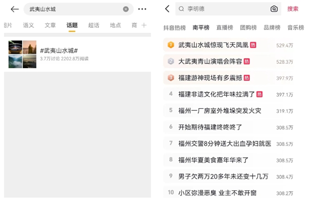Open 武夷山水城惊现飞天凤凰 trending item
This screenshot has height=199, width=315.
click(x=213, y=45)
